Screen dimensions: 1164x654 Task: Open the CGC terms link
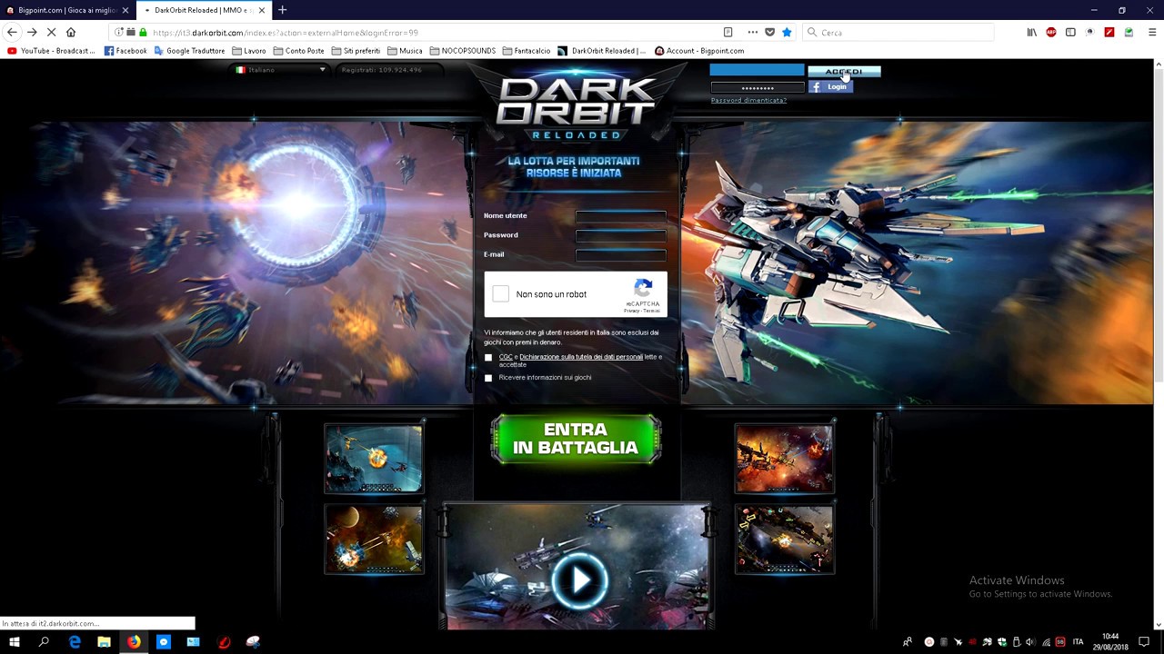pyautogui.click(x=505, y=357)
